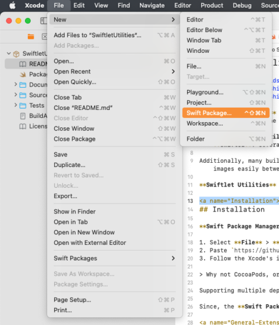279x325 pixels.
Task: Choose Swift Package… from New submenu
Action: coord(226,113)
